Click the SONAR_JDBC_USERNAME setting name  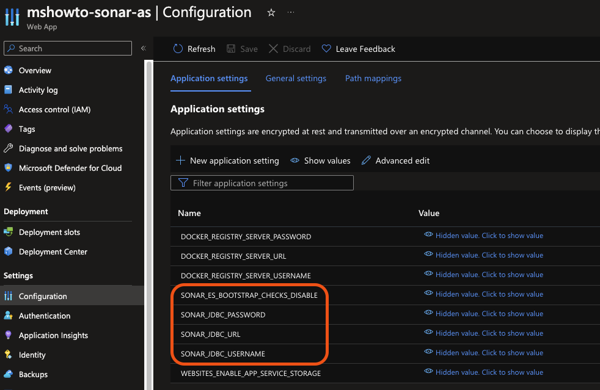coord(222,353)
